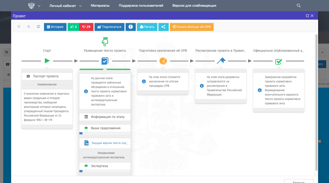Click the search magnifier in top navigation
Image resolution: width=329 pixels, height=183 pixels.
[x=298, y=5]
